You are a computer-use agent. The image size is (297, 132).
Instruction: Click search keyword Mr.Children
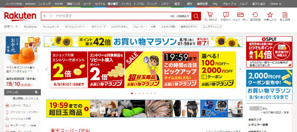coord(30,27)
